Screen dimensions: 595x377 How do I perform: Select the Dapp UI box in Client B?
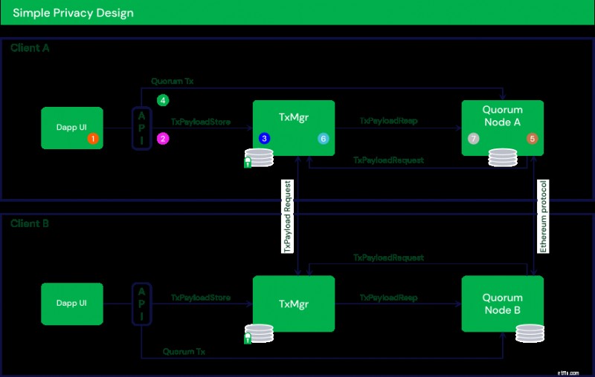[72, 304]
